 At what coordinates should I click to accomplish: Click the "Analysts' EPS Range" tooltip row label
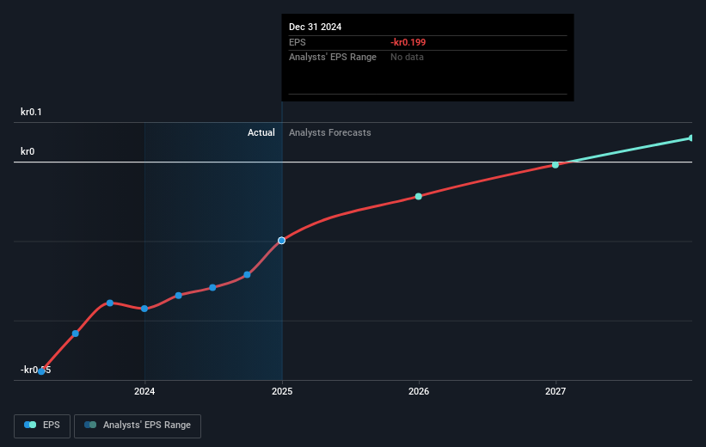coord(333,58)
